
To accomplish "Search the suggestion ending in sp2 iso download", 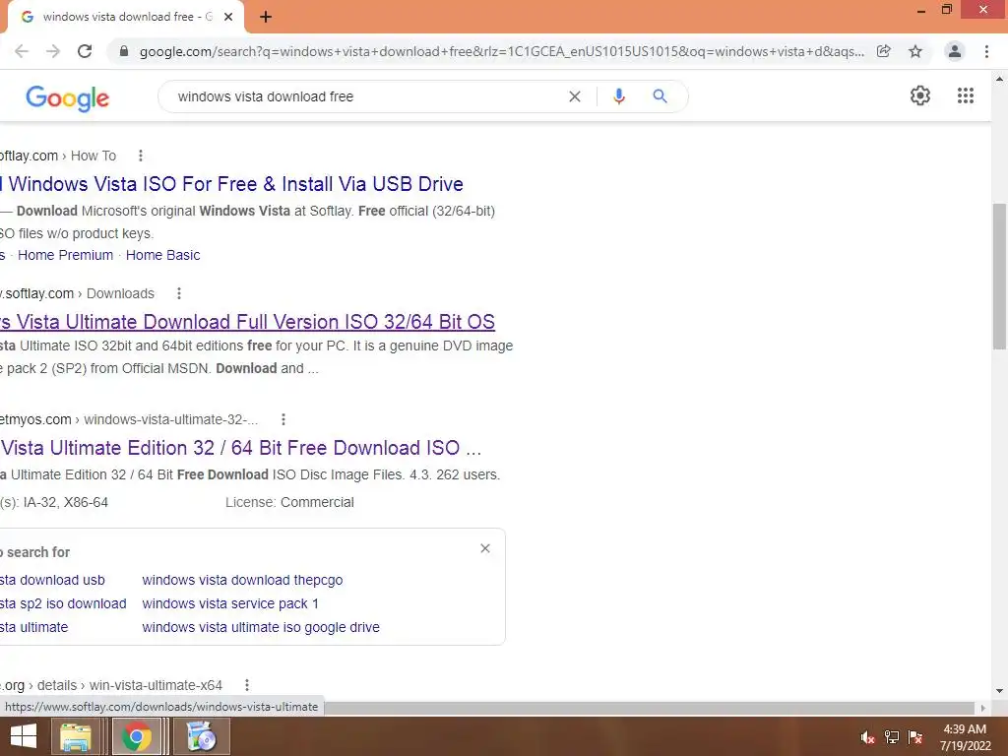I will [x=63, y=603].
